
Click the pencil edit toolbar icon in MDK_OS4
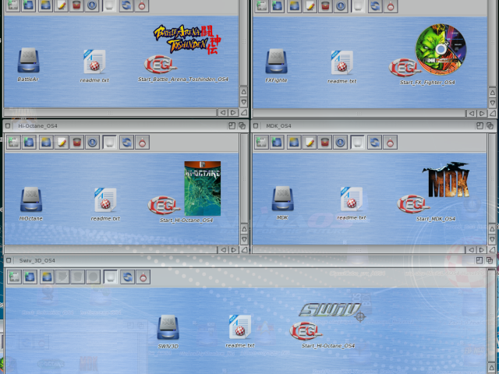(x=310, y=142)
